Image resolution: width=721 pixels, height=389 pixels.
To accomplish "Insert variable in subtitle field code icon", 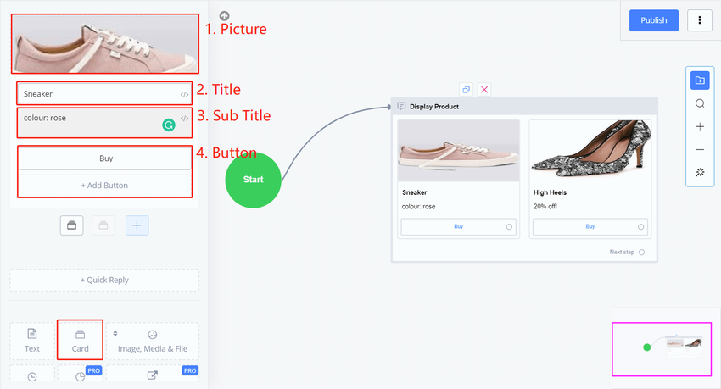I will (x=184, y=119).
